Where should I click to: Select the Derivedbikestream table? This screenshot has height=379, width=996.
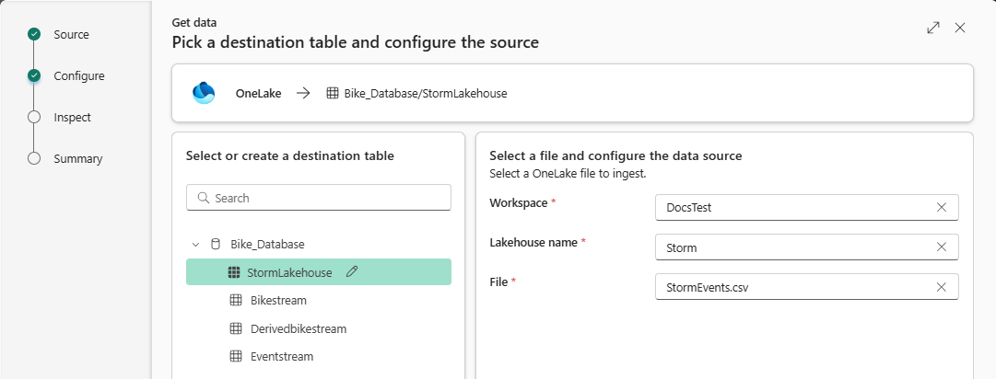click(x=299, y=328)
